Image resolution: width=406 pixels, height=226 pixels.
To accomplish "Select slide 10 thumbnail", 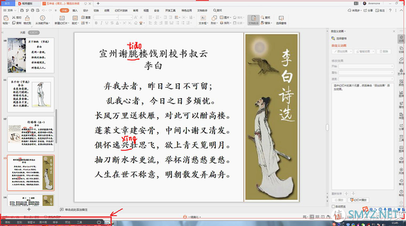I will (31, 56).
